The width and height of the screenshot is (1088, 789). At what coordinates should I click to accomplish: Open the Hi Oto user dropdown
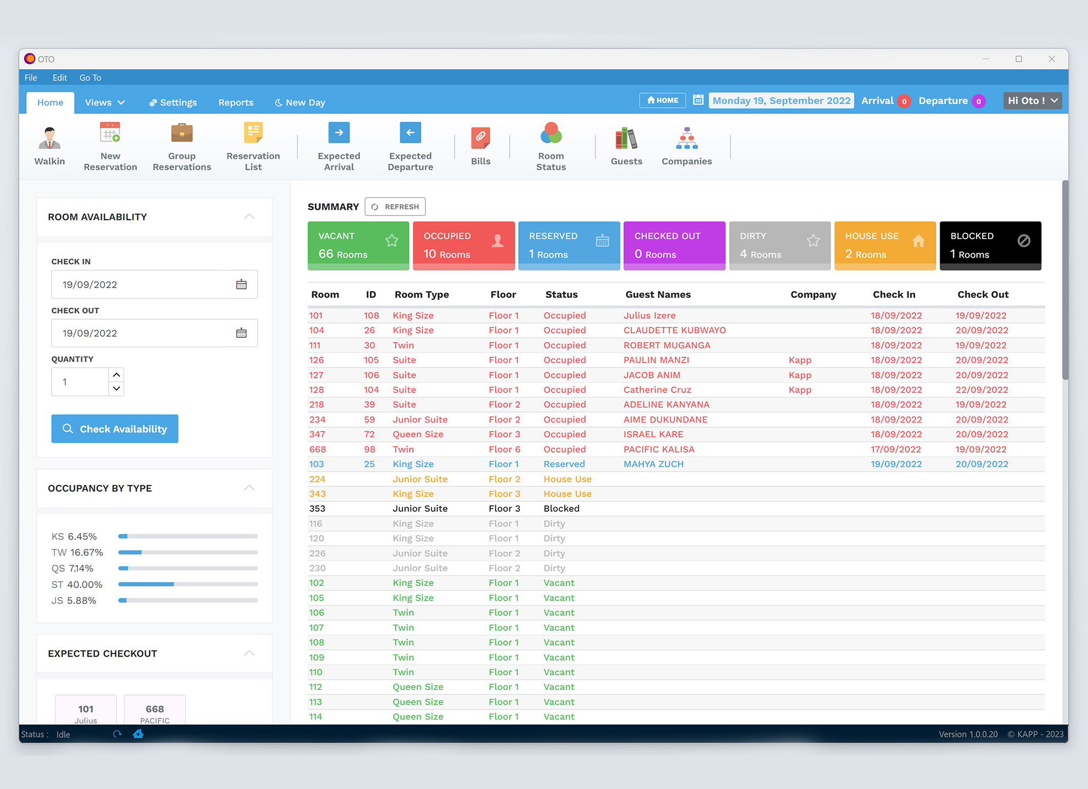click(1032, 101)
